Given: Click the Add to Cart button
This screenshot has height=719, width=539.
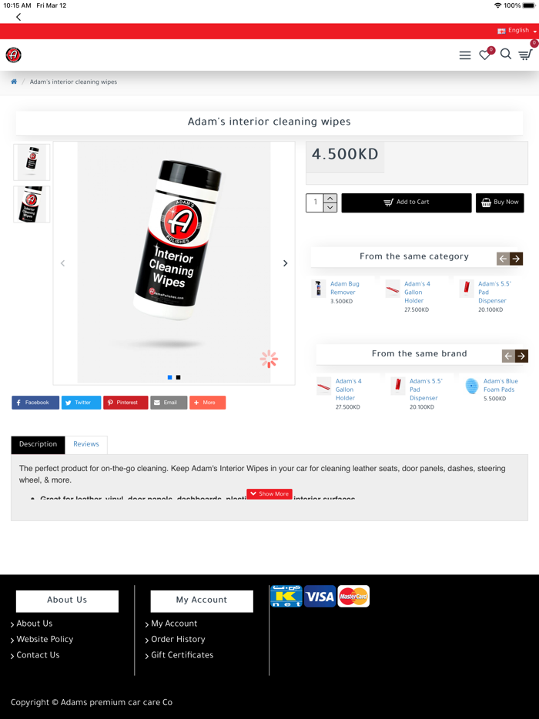Looking at the screenshot, I should pos(407,202).
